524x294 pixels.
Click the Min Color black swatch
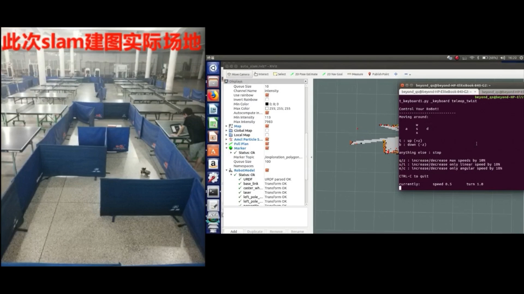point(267,104)
